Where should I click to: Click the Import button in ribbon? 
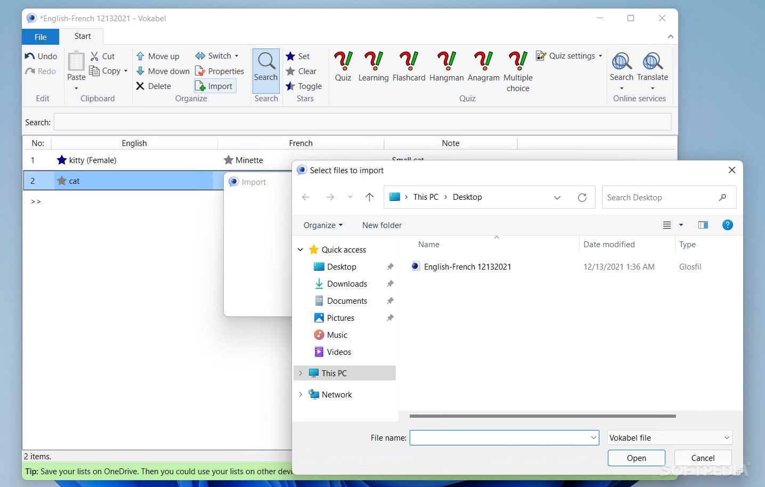click(215, 86)
